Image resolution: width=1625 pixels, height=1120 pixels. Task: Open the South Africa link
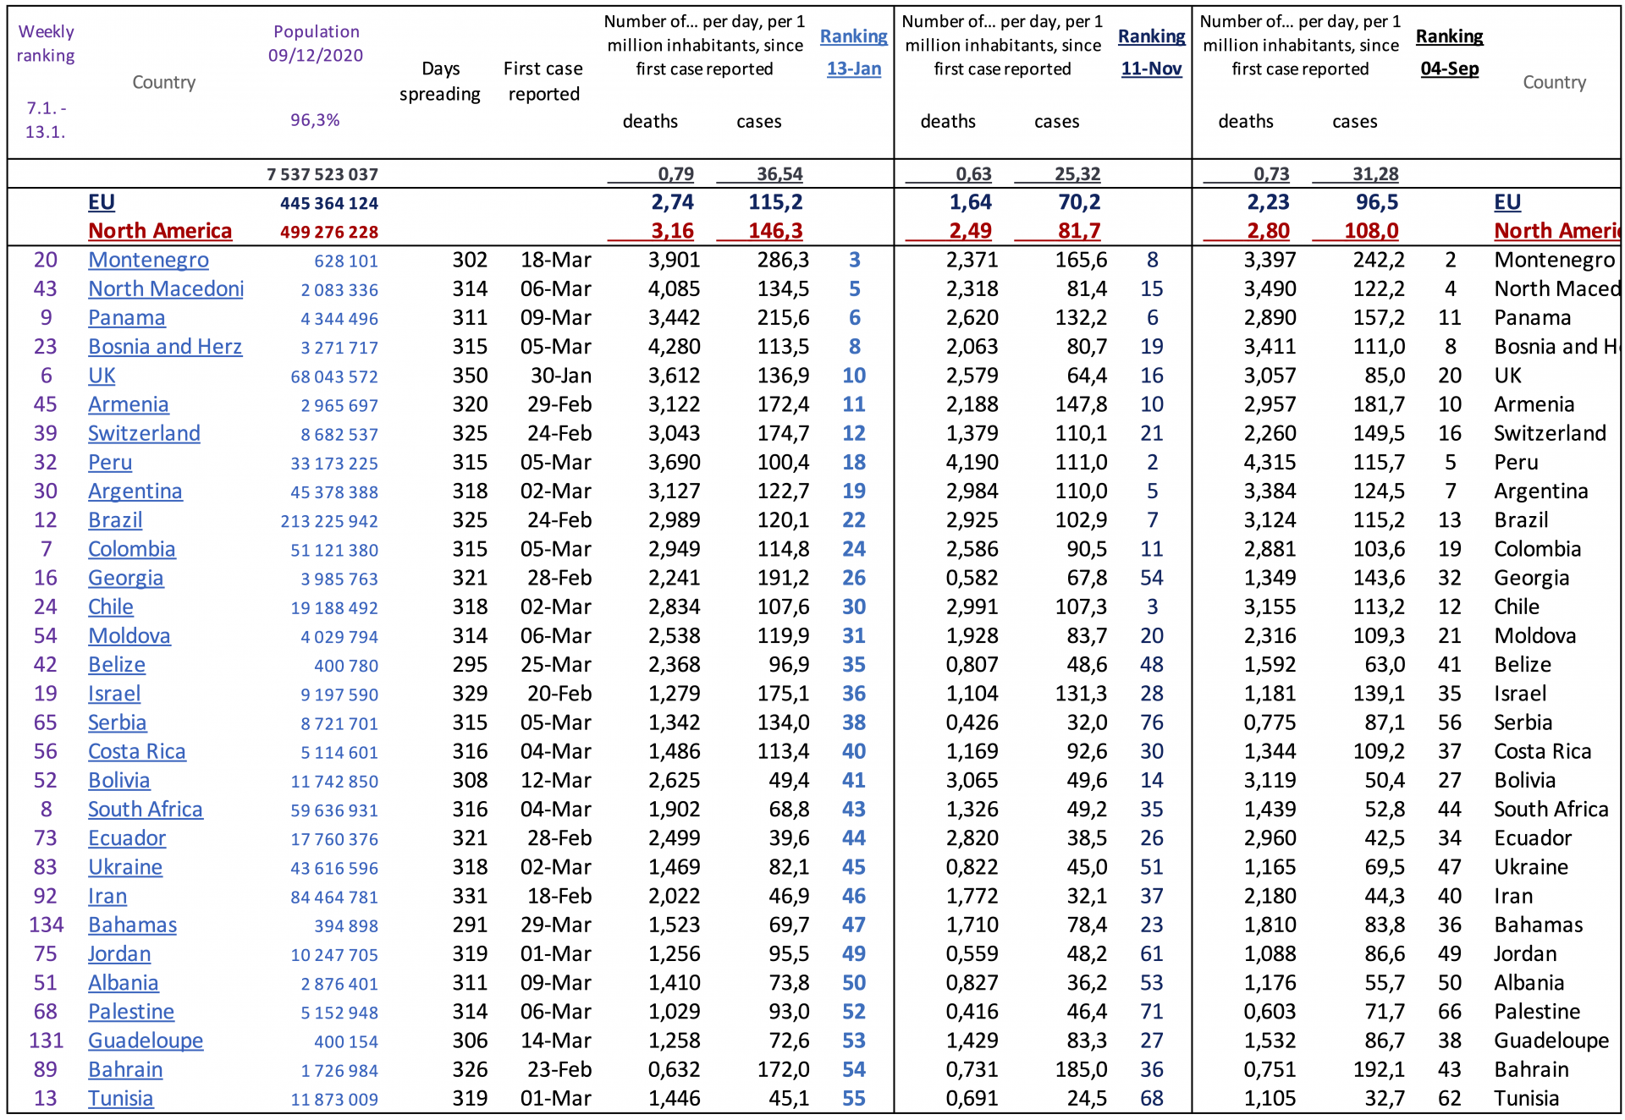click(x=145, y=810)
